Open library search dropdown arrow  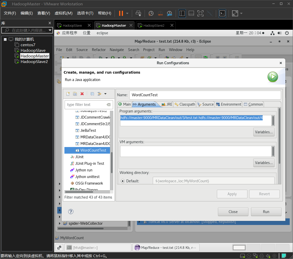click(50, 30)
